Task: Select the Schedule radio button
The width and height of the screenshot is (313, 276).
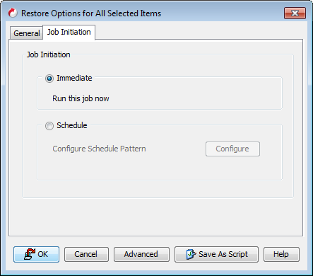Action: click(49, 126)
